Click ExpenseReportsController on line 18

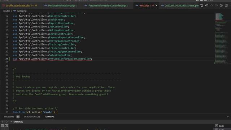click(66, 38)
